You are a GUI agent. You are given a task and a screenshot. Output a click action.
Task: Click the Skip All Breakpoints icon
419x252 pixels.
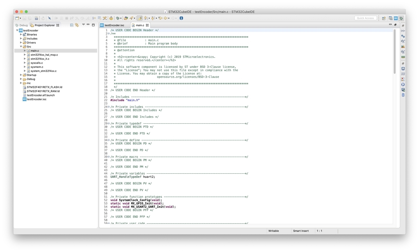click(x=49, y=18)
